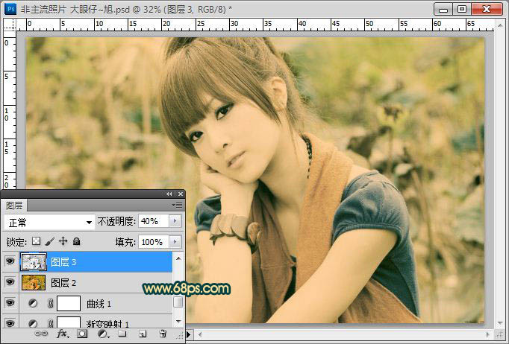509x344 pixels.
Task: Lock layer position
Action: pos(63,242)
